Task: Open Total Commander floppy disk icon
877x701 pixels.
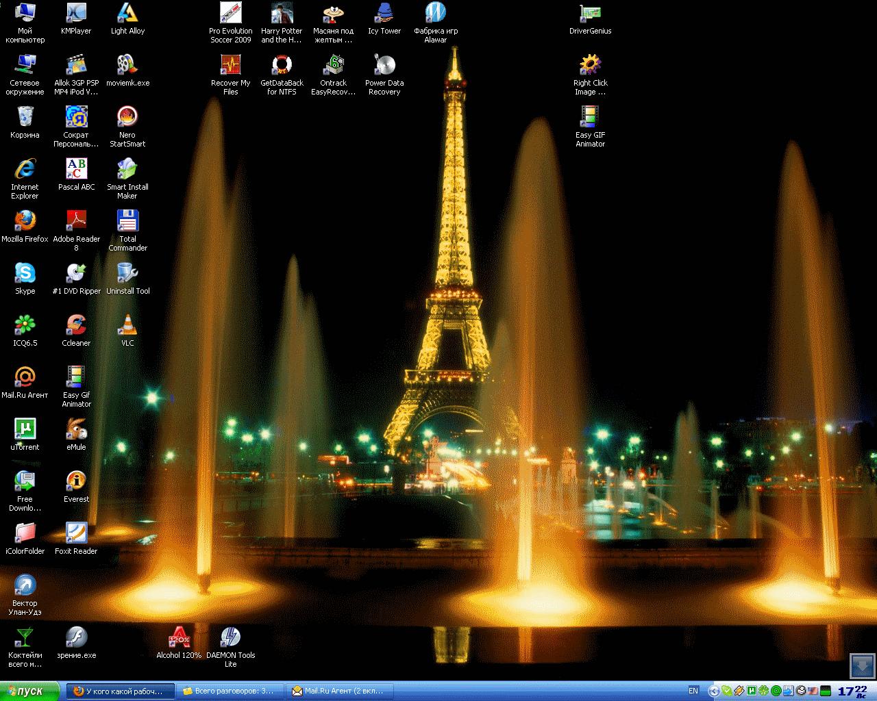Action: click(x=127, y=221)
